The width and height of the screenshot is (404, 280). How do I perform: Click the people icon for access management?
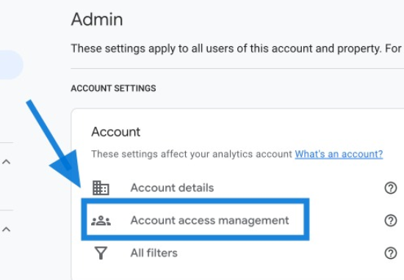pos(101,221)
